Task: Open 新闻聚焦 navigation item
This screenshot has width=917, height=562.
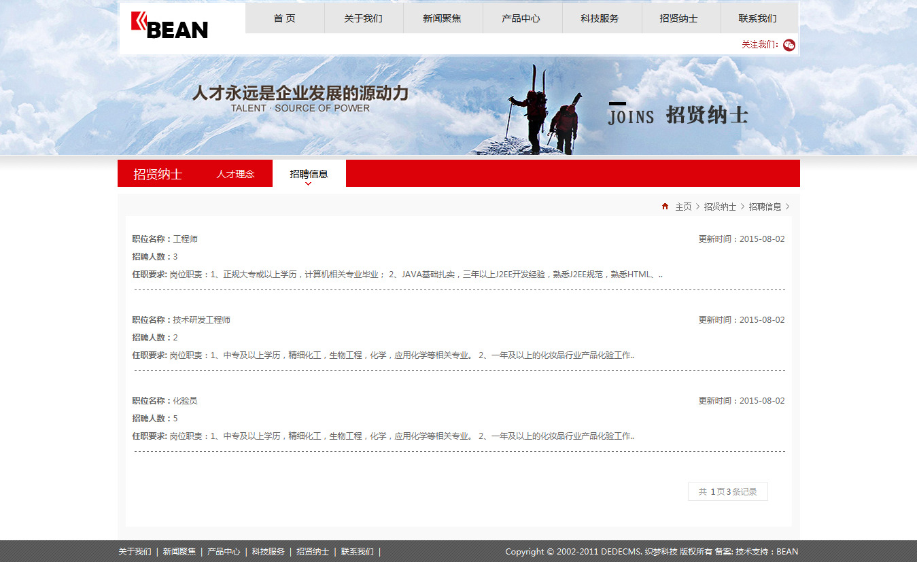Action: 443,18
